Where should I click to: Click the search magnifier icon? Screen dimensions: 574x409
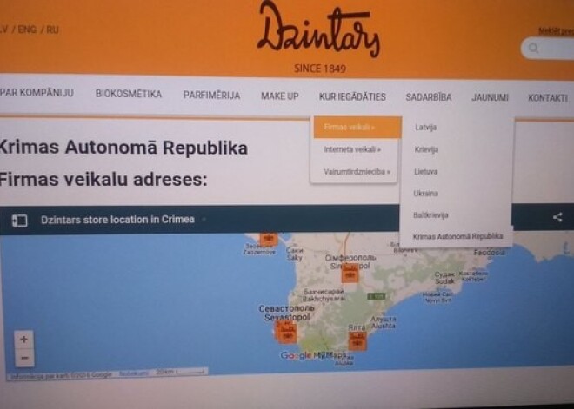coord(534,49)
